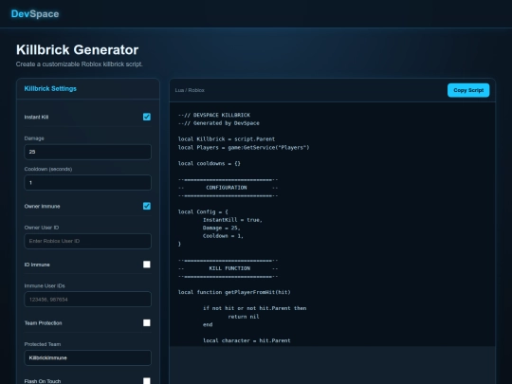The width and height of the screenshot is (512, 384).
Task: Click the 'local character = hit.Parent' line
Action: (247, 340)
